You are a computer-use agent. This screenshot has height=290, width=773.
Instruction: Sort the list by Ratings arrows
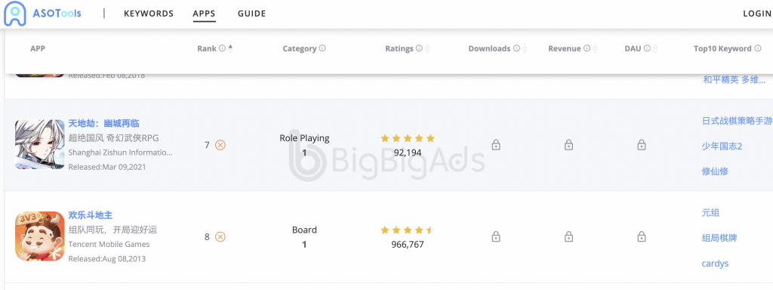click(x=427, y=49)
